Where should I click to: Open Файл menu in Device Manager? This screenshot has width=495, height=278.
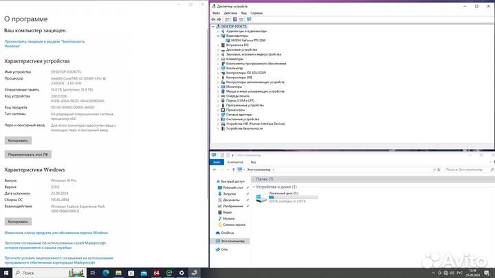coord(217,13)
